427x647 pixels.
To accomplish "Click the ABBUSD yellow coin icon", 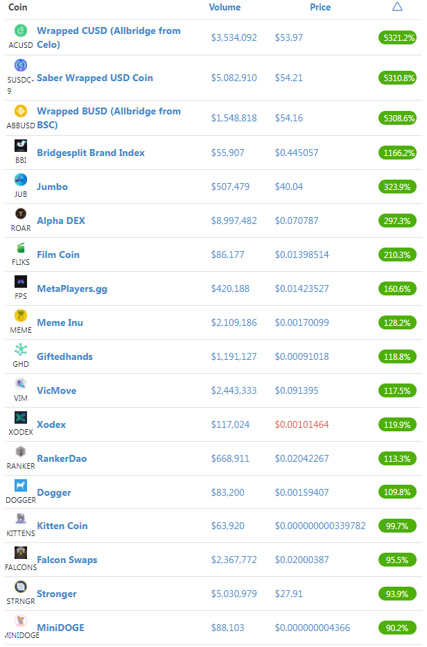I will [x=21, y=111].
